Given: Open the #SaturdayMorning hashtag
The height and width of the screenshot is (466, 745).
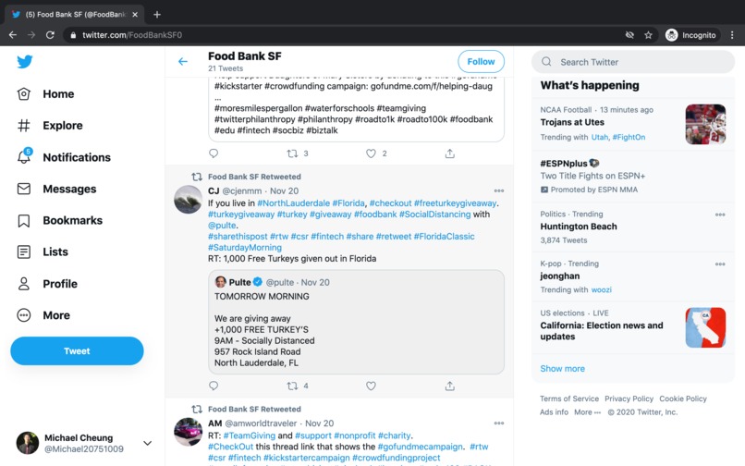Looking at the screenshot, I should click(245, 247).
